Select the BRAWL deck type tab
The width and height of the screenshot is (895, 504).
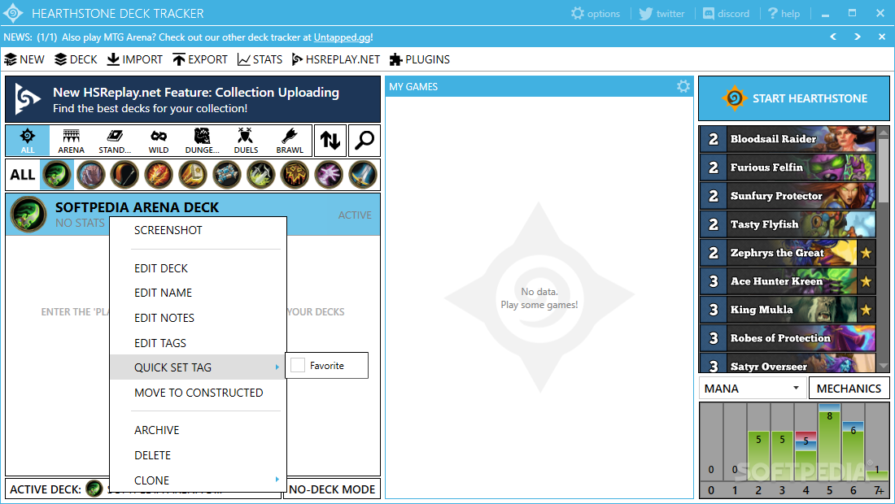290,141
